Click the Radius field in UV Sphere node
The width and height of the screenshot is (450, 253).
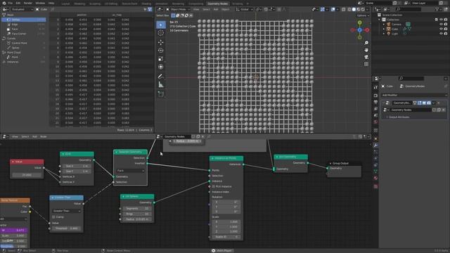pos(137,219)
